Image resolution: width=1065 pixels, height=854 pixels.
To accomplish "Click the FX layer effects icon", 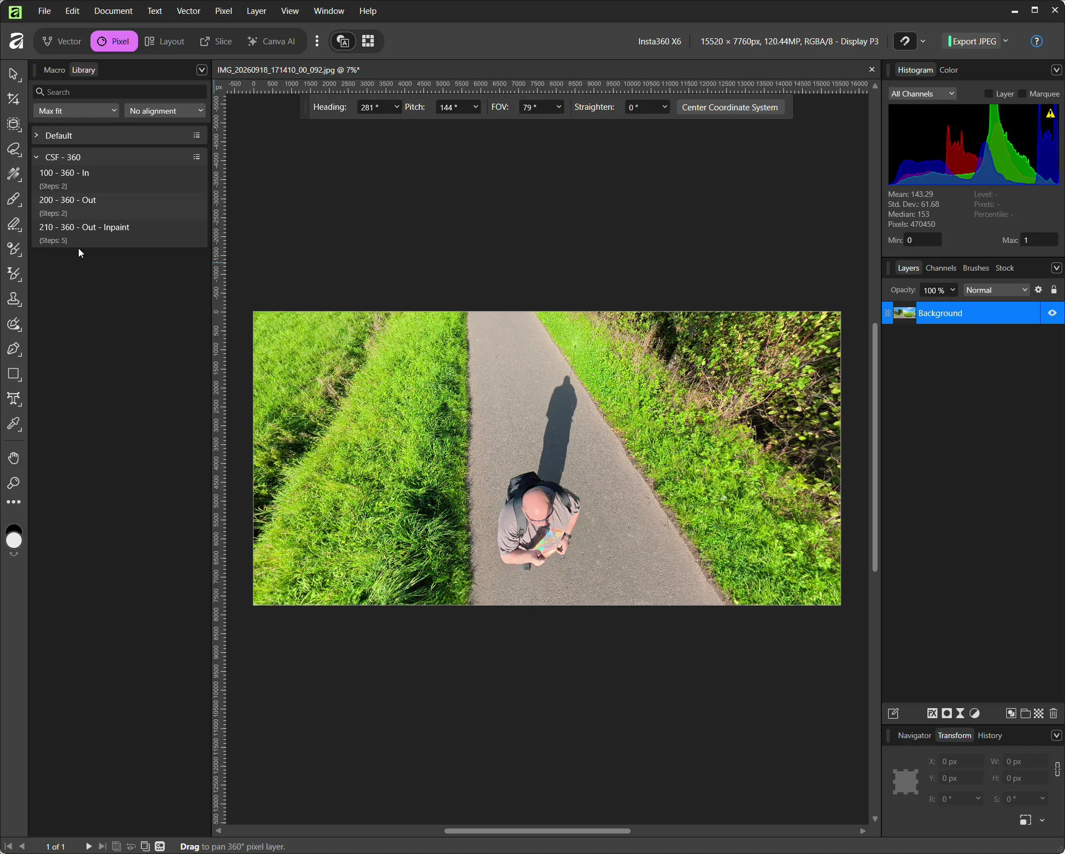I will (x=932, y=714).
